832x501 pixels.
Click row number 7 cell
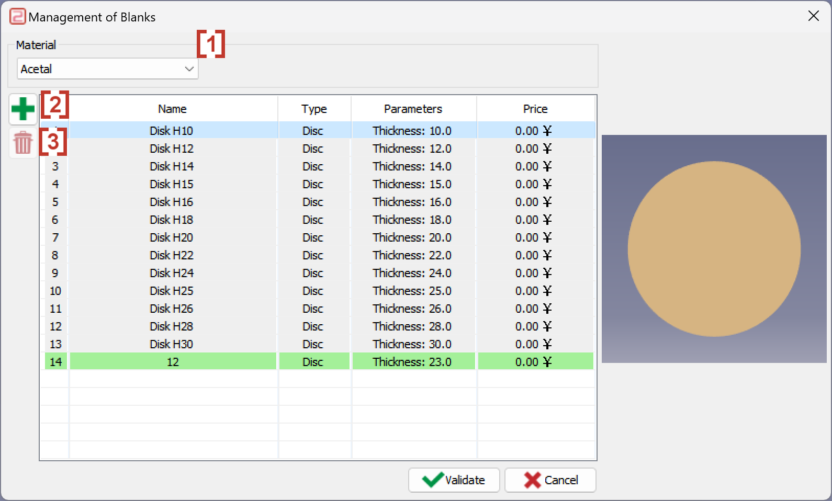point(55,237)
